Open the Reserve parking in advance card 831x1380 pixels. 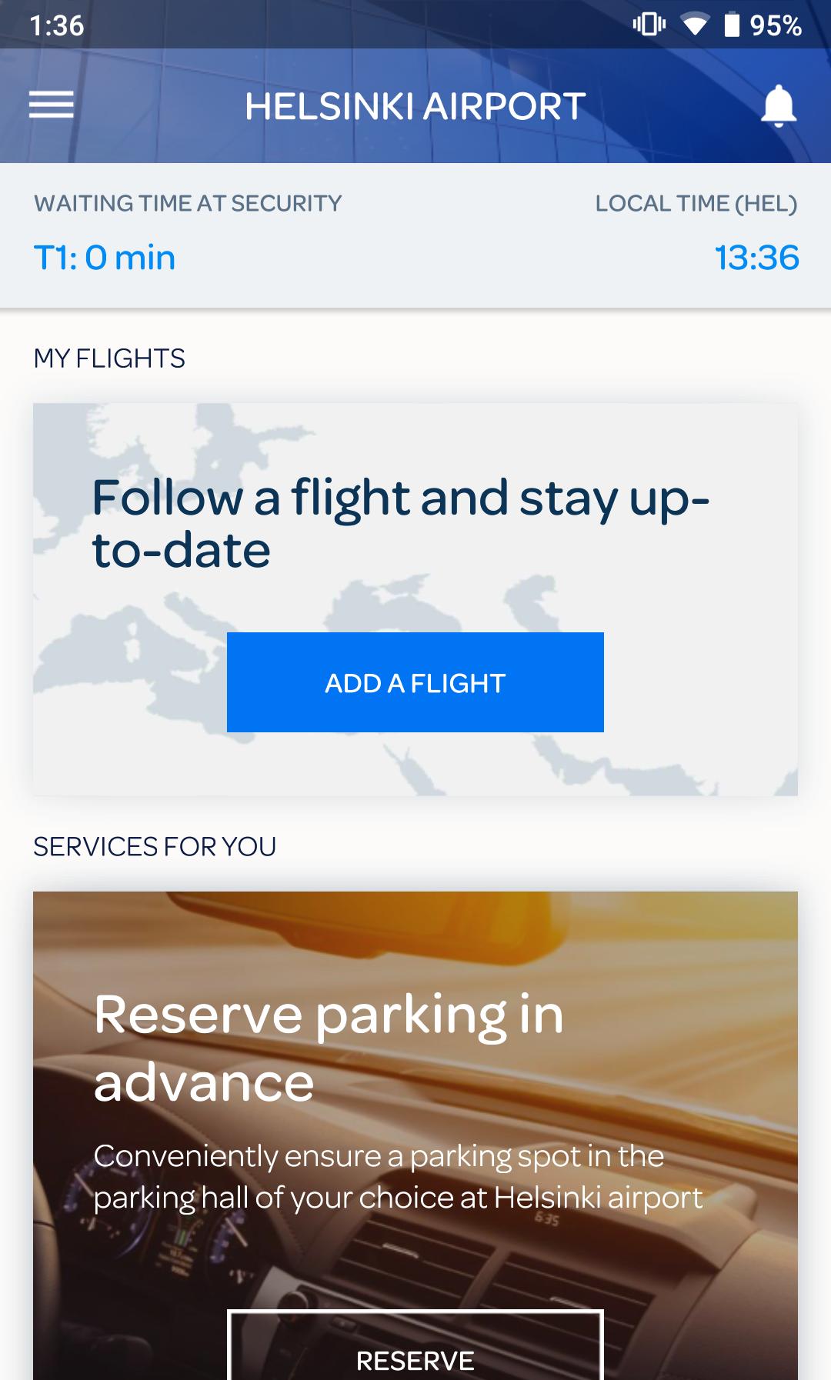[329, 1046]
